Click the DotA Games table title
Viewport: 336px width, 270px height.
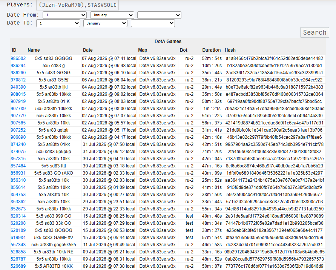click(x=168, y=41)
